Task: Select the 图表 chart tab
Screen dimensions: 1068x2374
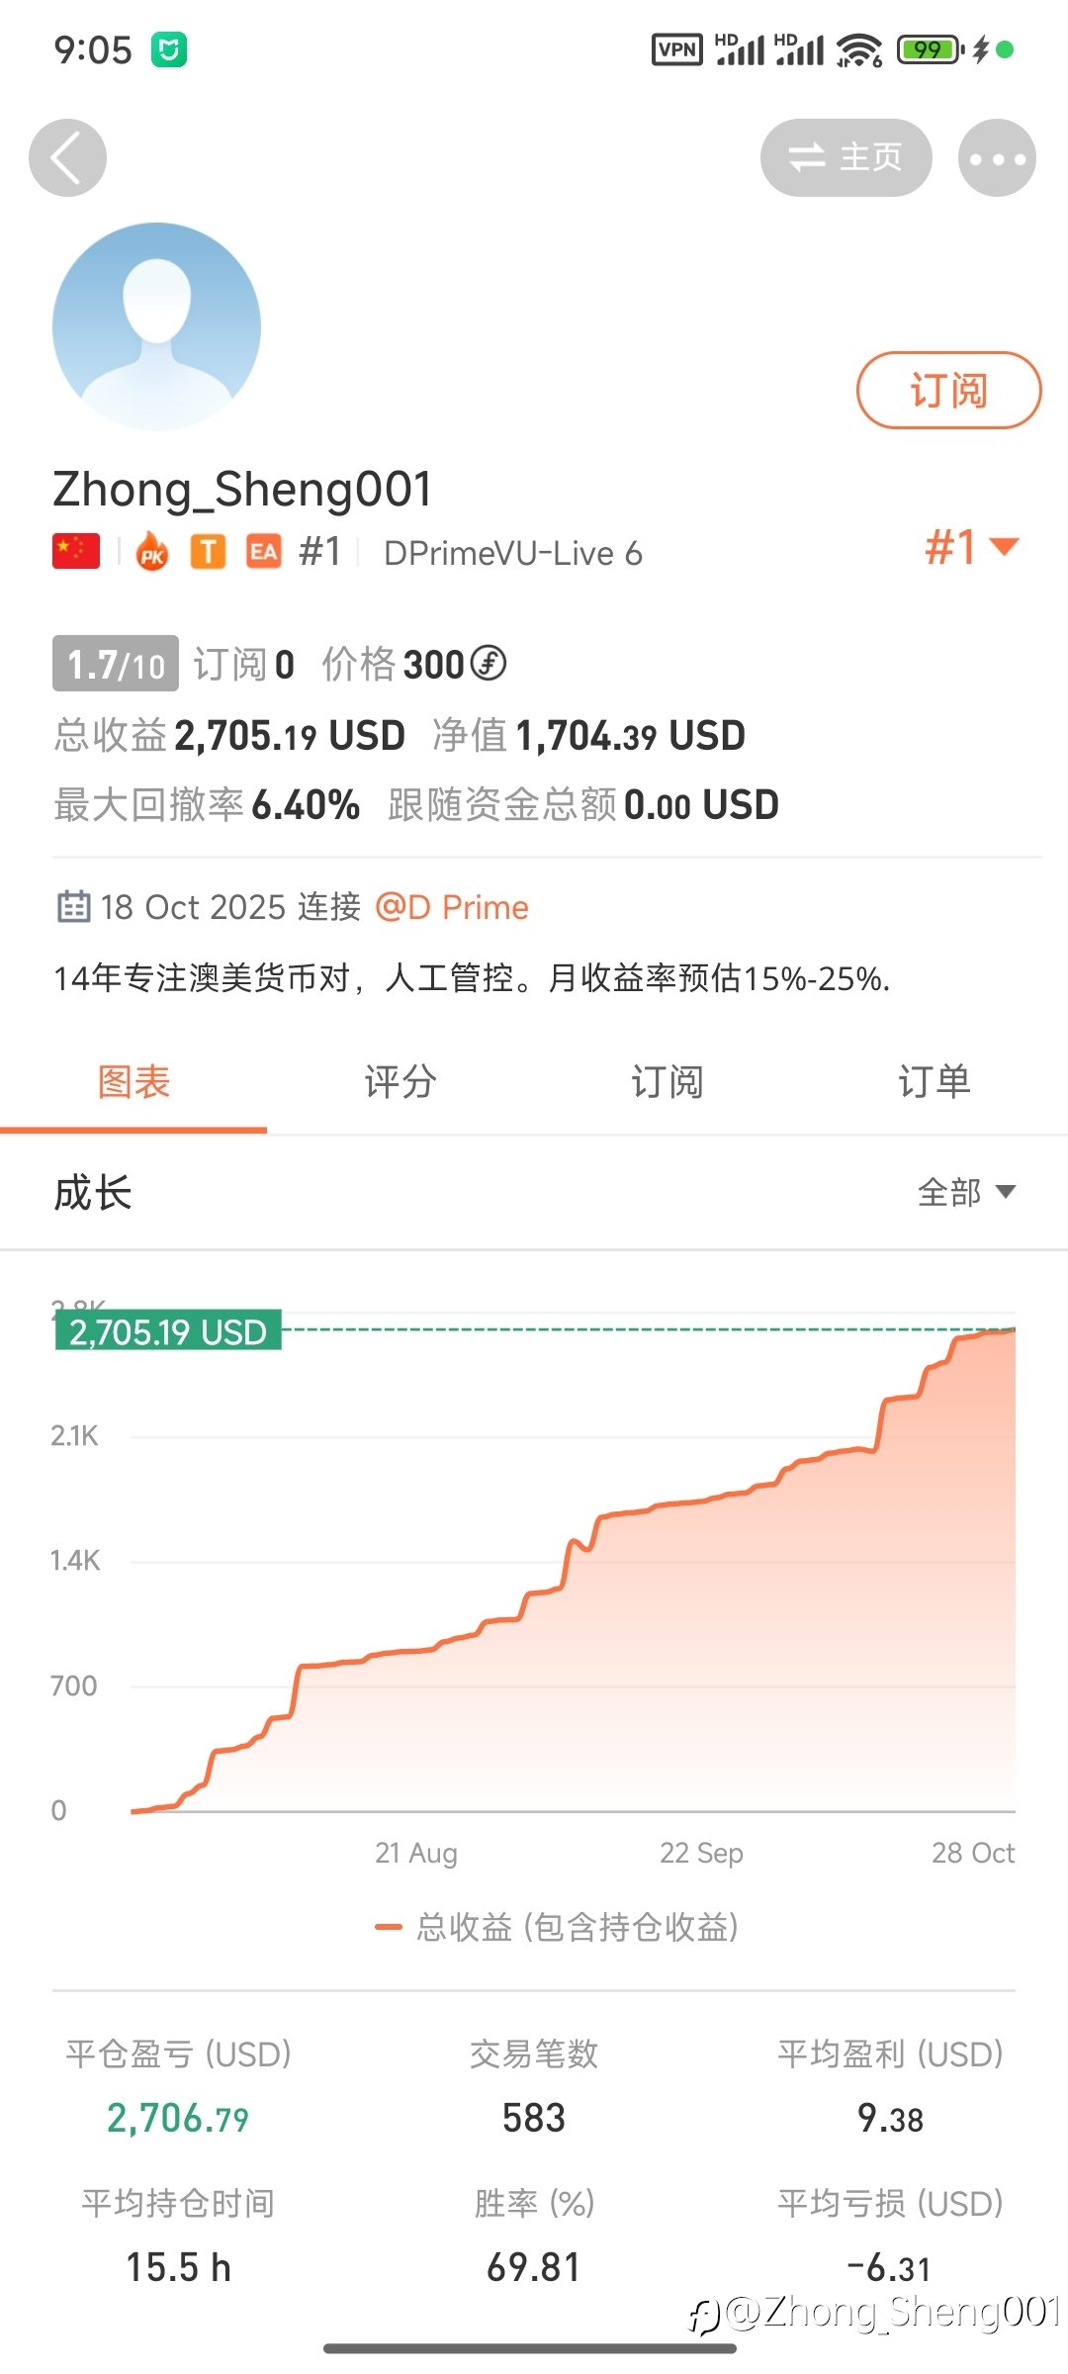Action: [x=133, y=1082]
